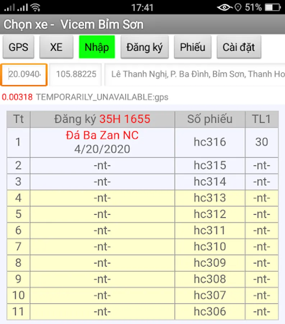Click the longitude field 105.88225

76,75
